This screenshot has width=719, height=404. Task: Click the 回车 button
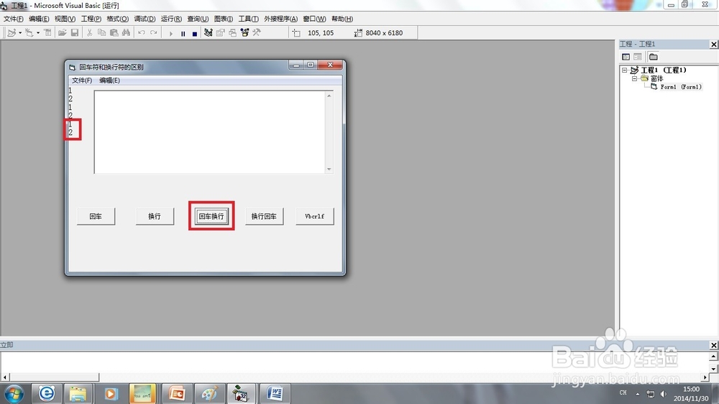(x=96, y=216)
